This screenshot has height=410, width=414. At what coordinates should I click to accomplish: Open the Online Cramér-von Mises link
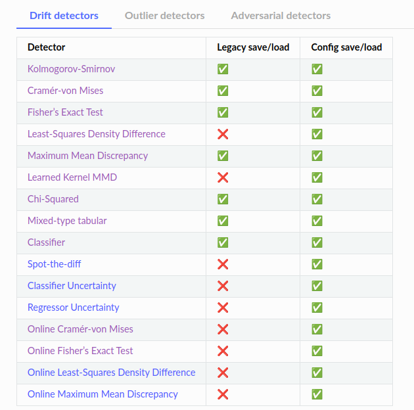[x=80, y=329]
